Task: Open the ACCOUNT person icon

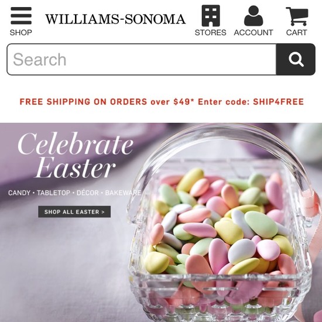Action: (254, 16)
